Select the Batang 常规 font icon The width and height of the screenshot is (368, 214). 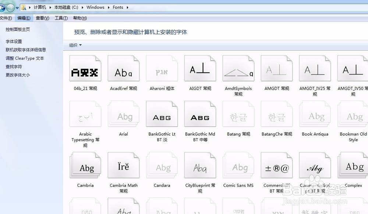tap(238, 114)
